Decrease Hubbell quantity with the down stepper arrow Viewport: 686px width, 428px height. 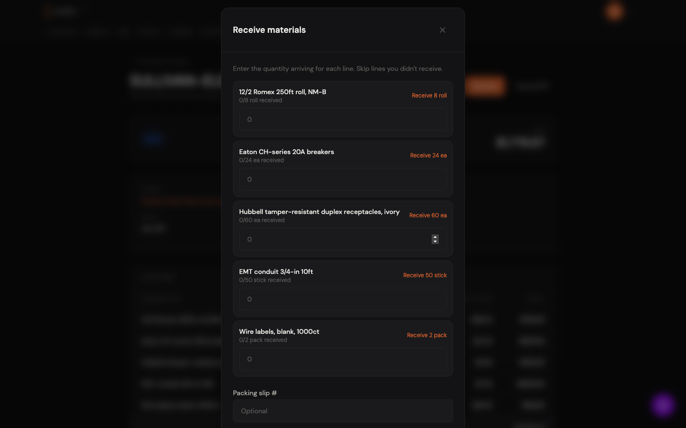(435, 242)
